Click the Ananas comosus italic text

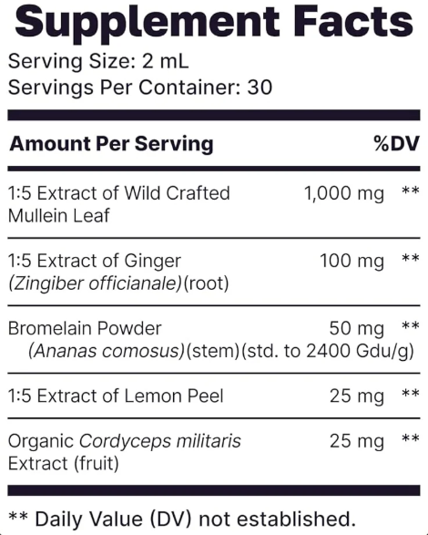[x=107, y=351]
